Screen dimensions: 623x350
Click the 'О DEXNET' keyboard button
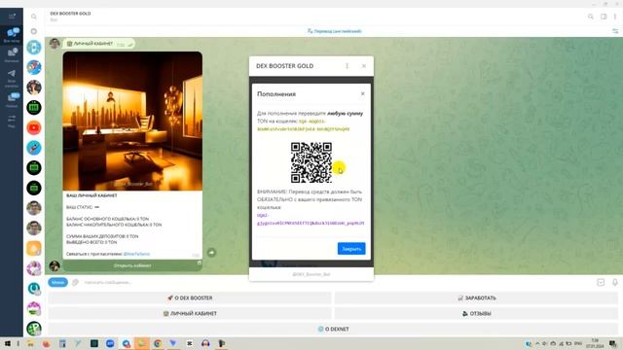click(x=333, y=329)
